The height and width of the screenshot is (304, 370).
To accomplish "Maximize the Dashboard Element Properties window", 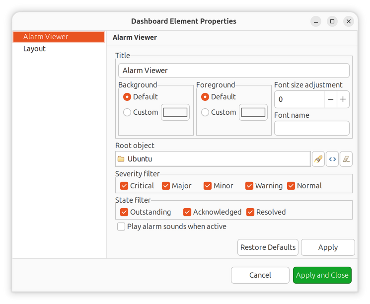I will 332,21.
